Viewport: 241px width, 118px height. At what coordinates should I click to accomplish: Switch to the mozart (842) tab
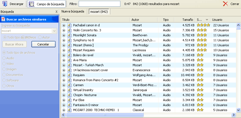99,12
